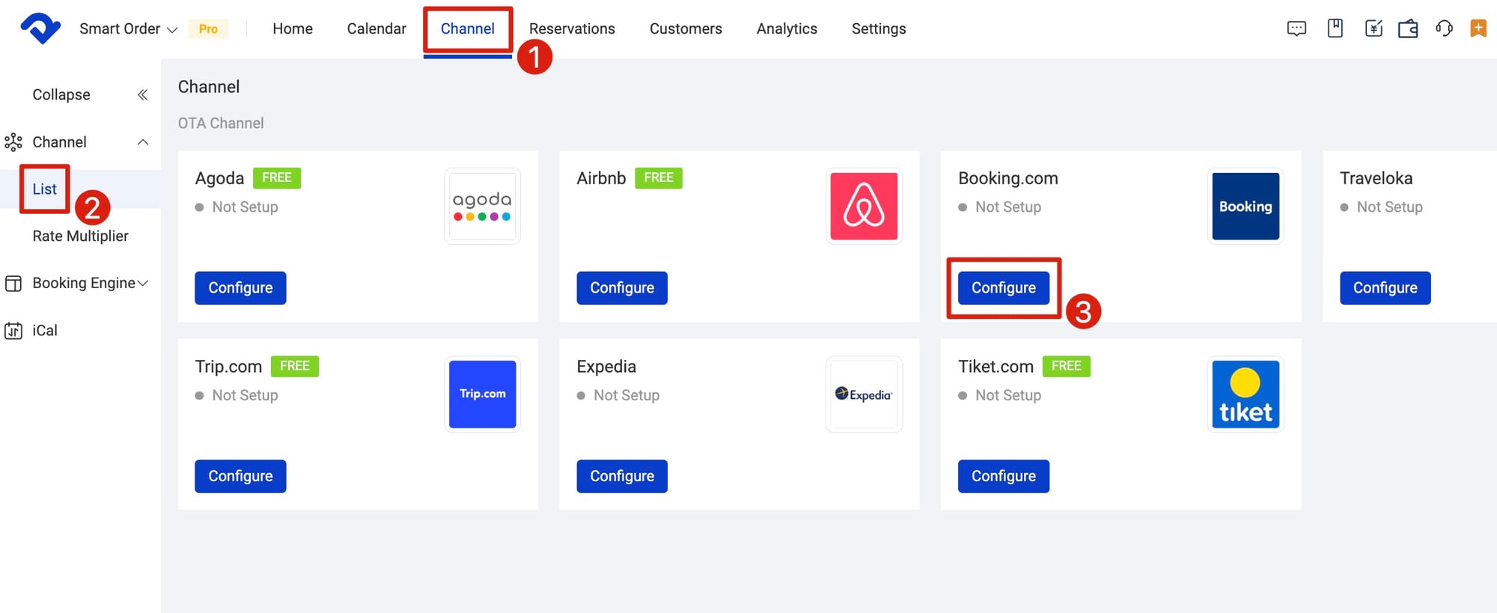Open Rate Multiplier in the sidebar
Viewport: 1497px width, 613px height.
tap(80, 236)
